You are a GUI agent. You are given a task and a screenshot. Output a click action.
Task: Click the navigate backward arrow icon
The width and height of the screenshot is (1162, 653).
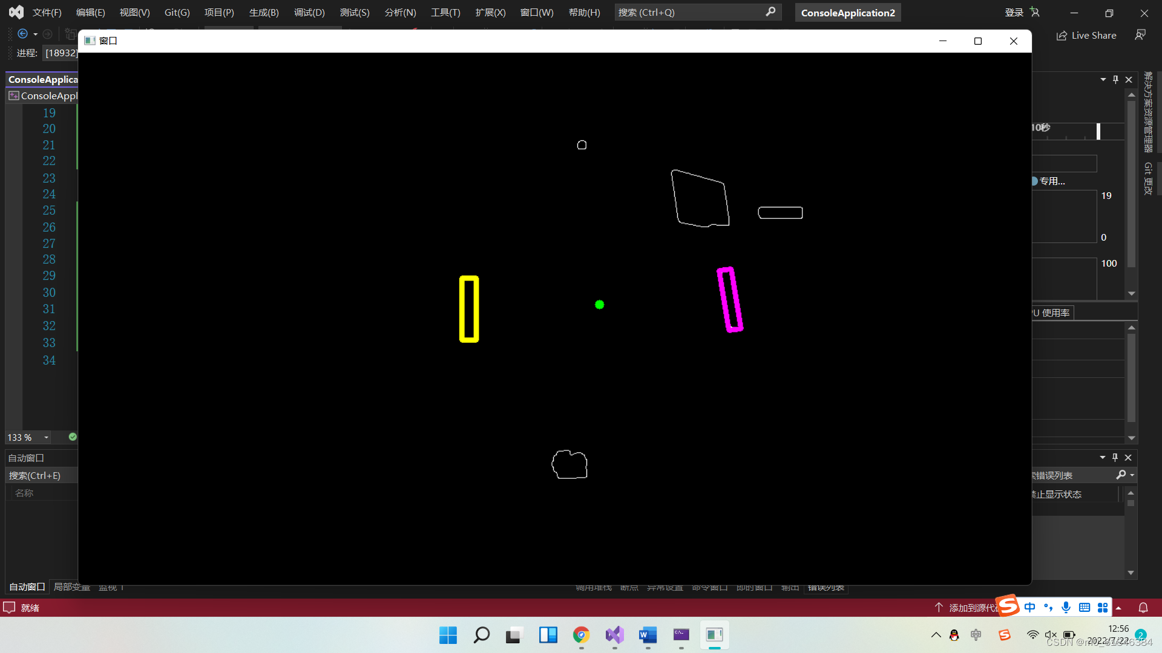click(23, 34)
